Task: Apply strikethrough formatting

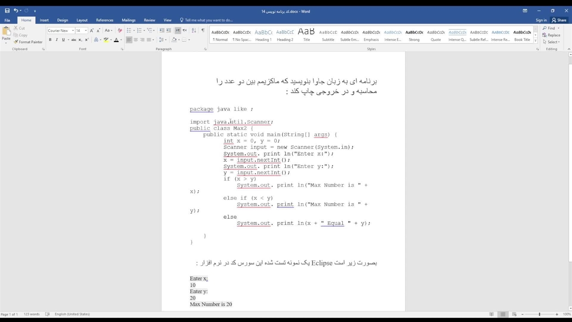Action: point(73,40)
